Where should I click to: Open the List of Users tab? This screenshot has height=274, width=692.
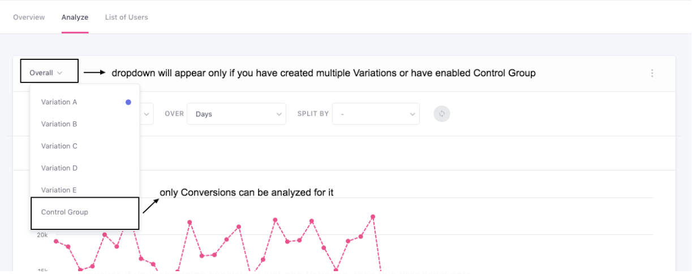(127, 17)
